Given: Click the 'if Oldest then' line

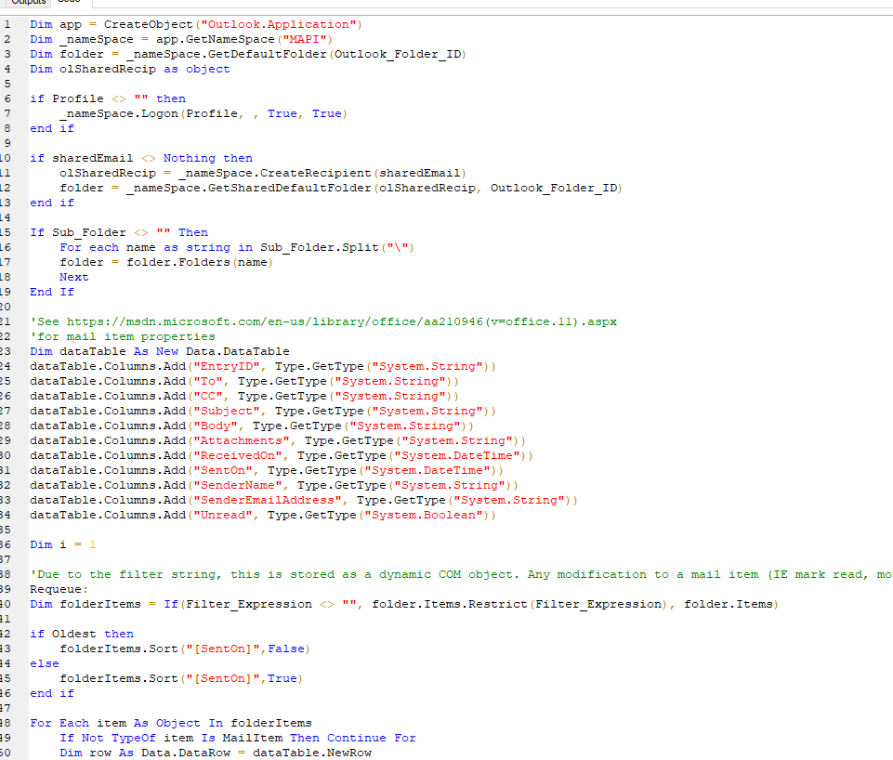Looking at the screenshot, I should click(x=82, y=634).
